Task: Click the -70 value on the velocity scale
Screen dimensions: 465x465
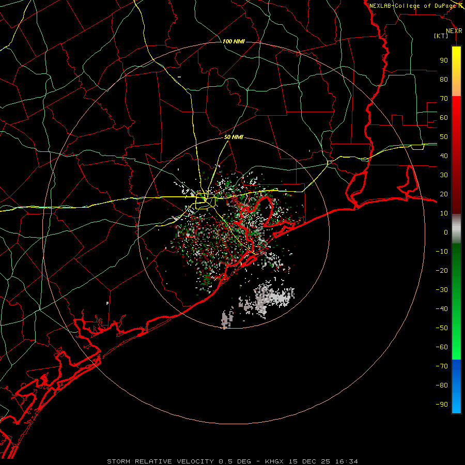Action: pos(442,366)
